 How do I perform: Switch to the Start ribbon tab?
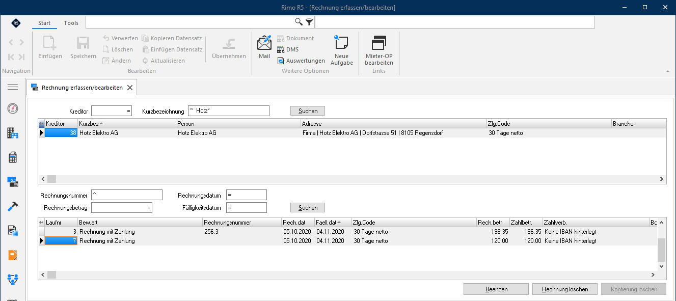[x=44, y=23]
